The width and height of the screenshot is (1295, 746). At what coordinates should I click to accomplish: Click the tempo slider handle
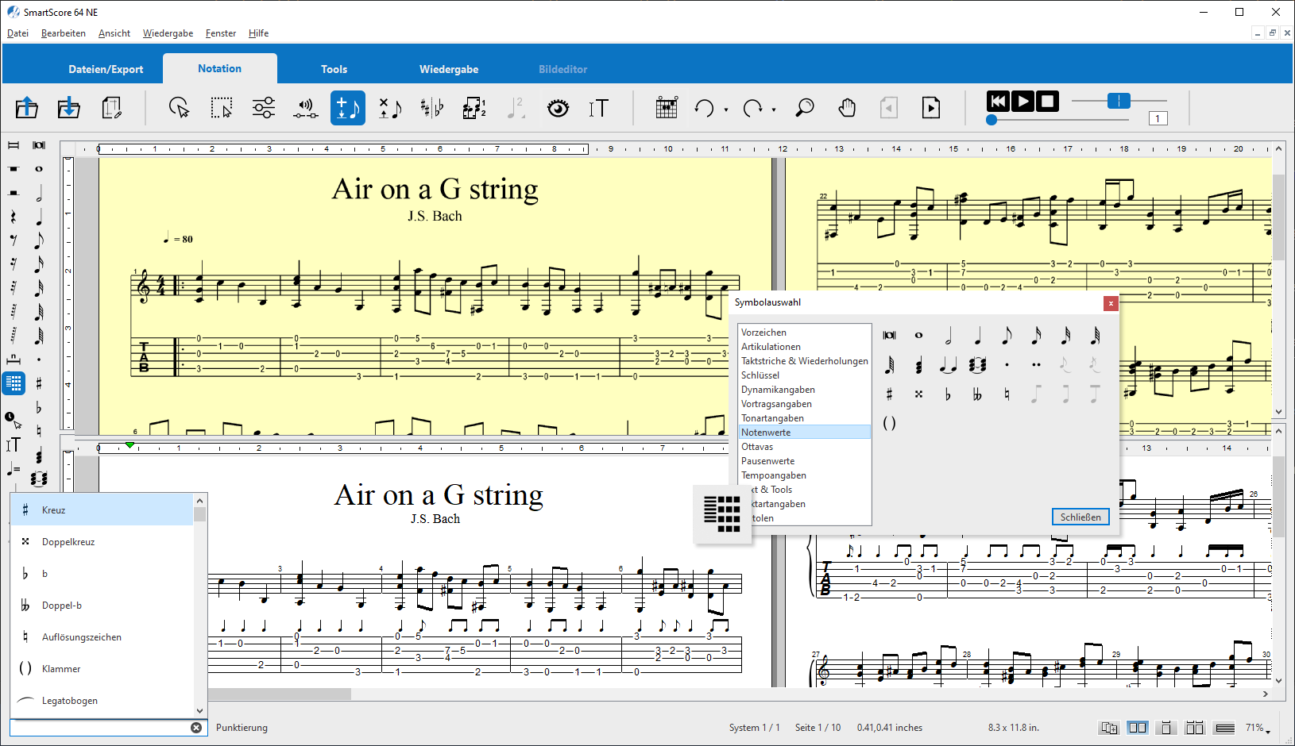pyautogui.click(x=1119, y=101)
